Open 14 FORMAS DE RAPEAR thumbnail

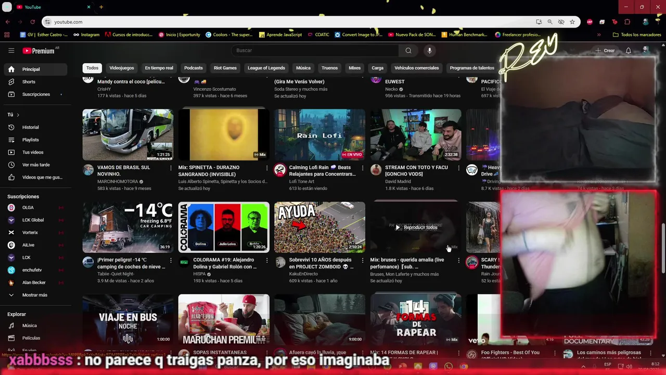416,320
